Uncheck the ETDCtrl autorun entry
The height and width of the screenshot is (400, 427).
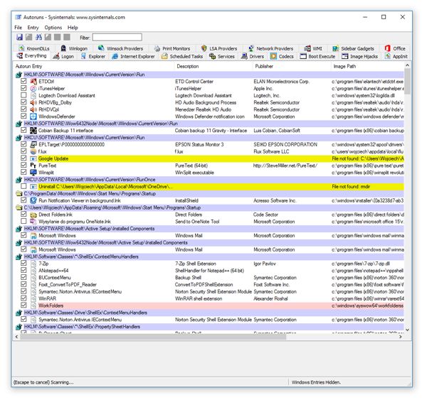pos(23,81)
